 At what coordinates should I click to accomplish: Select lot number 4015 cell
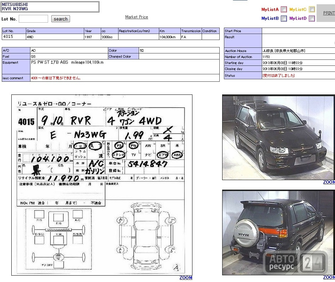pos(14,37)
